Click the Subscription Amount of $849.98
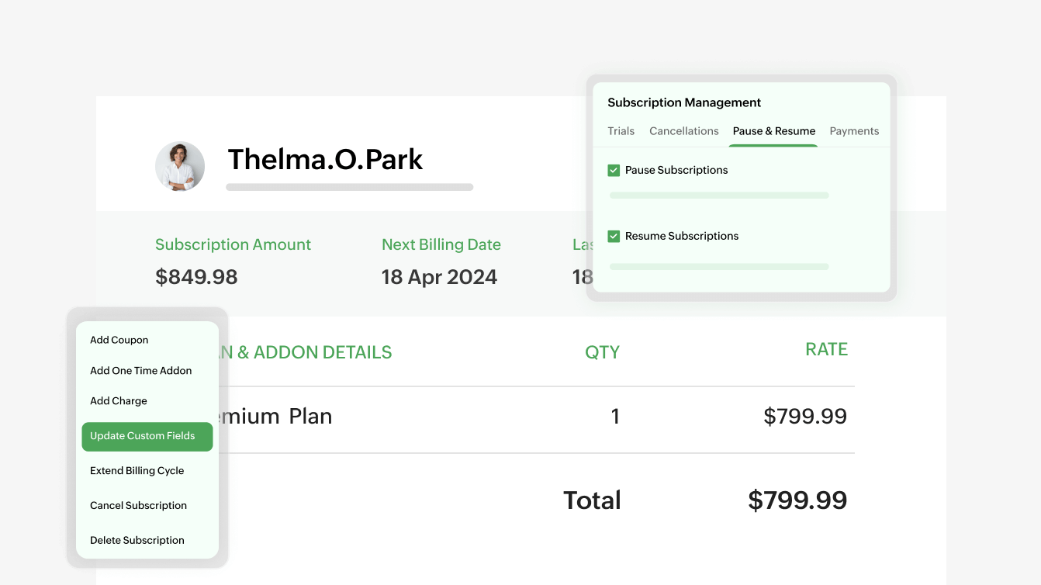The height and width of the screenshot is (585, 1041). [196, 276]
